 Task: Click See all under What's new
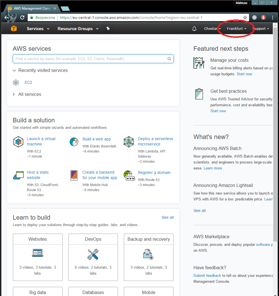(x=199, y=211)
